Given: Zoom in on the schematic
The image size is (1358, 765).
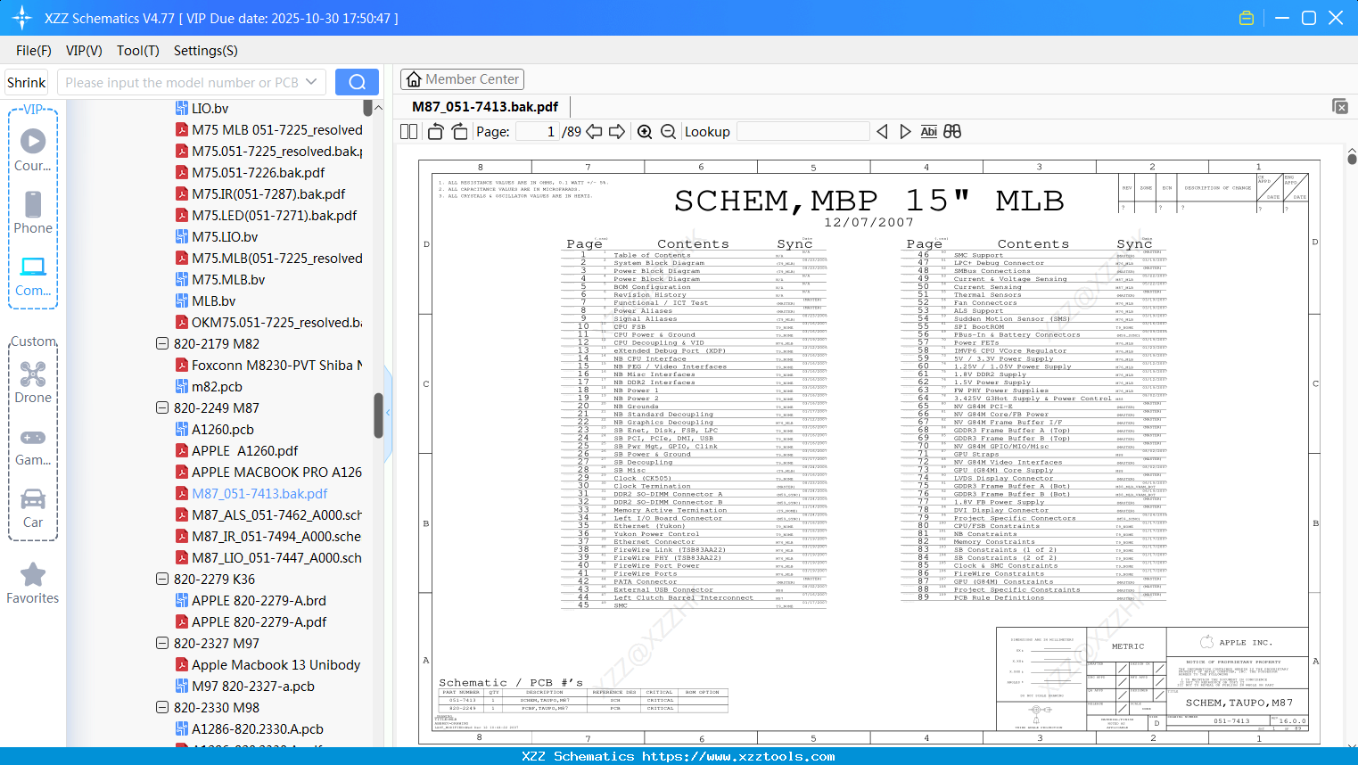Looking at the screenshot, I should pyautogui.click(x=645, y=131).
